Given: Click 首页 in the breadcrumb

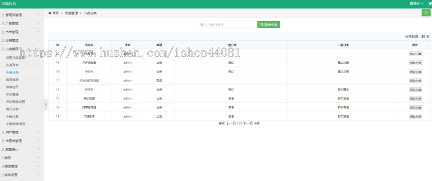Looking at the screenshot, I should coord(56,13).
